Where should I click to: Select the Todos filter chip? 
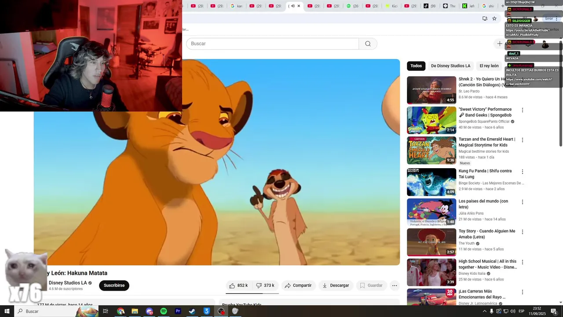point(416,66)
